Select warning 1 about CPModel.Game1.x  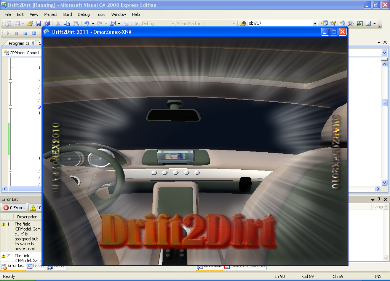[x=21, y=236]
